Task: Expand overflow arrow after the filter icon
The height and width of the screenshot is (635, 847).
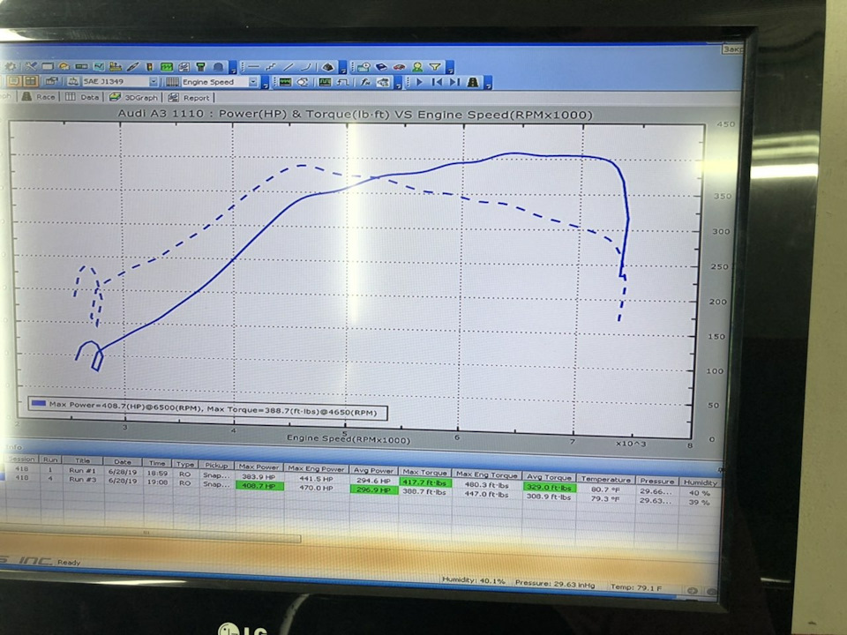Action: [449, 69]
